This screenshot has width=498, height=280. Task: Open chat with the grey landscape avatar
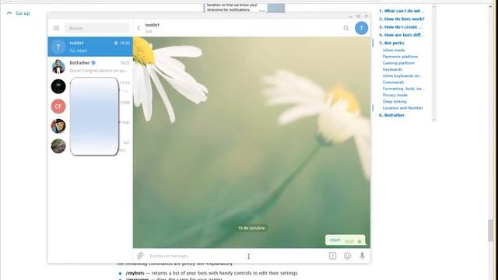click(x=58, y=146)
